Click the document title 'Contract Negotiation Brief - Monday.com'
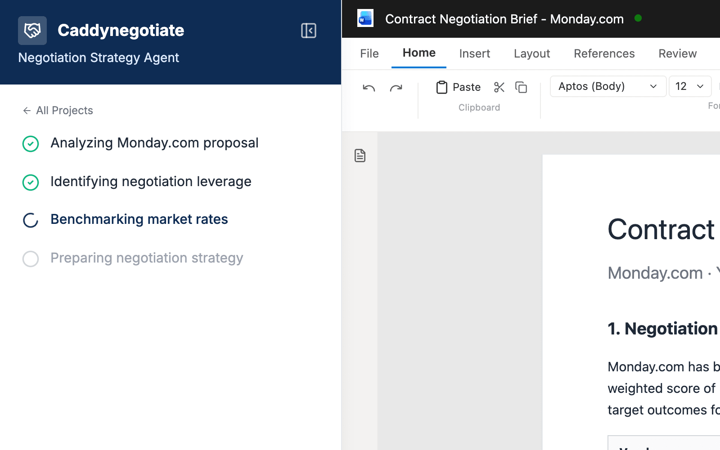Screen dimensions: 720x450 (504, 19)
